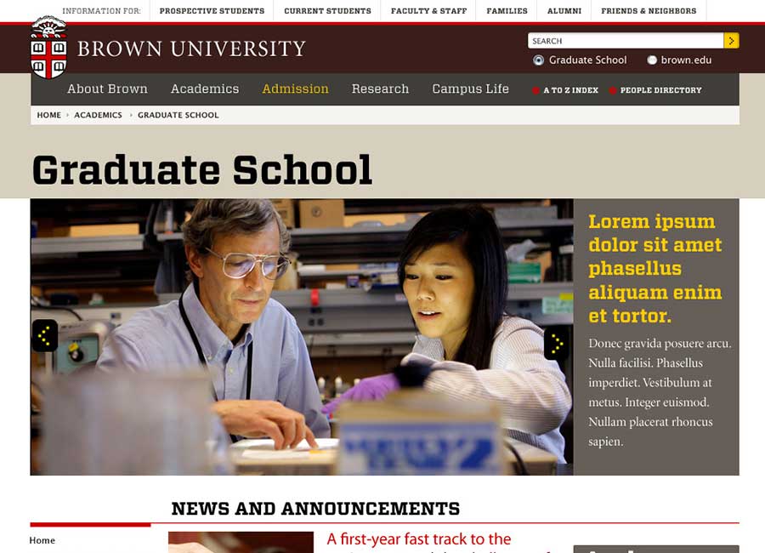765x553 pixels.
Task: Click the lab researchers slideshow photo
Action: click(x=302, y=337)
